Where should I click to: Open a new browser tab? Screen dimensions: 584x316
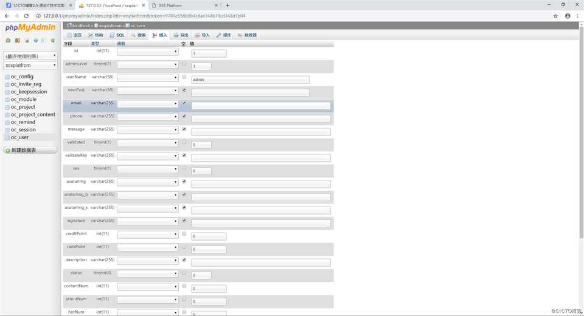click(x=228, y=5)
